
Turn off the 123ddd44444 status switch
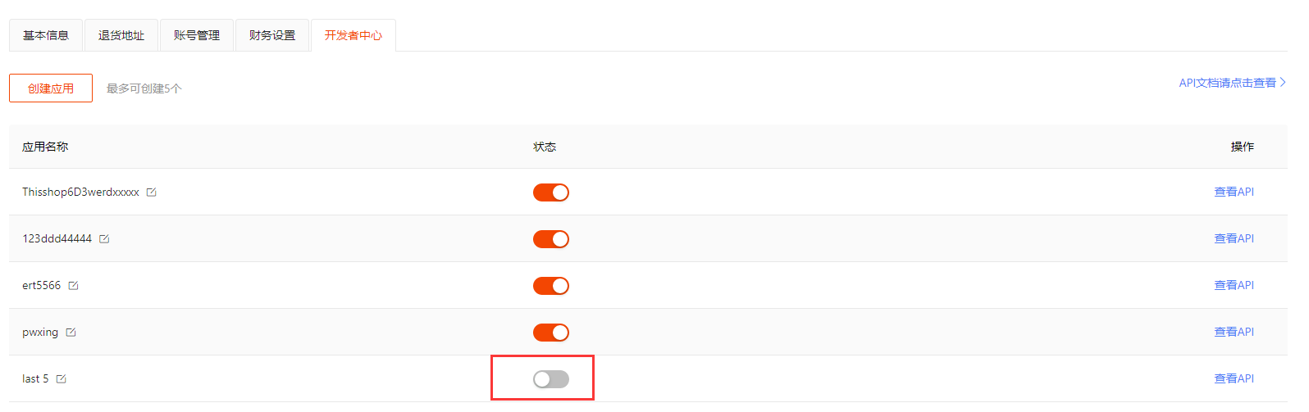[x=551, y=239]
